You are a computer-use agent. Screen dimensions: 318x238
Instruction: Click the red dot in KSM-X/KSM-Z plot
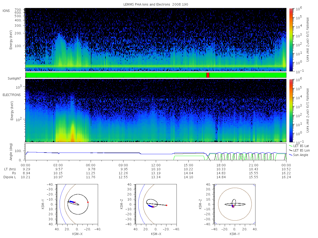(x=166, y=205)
